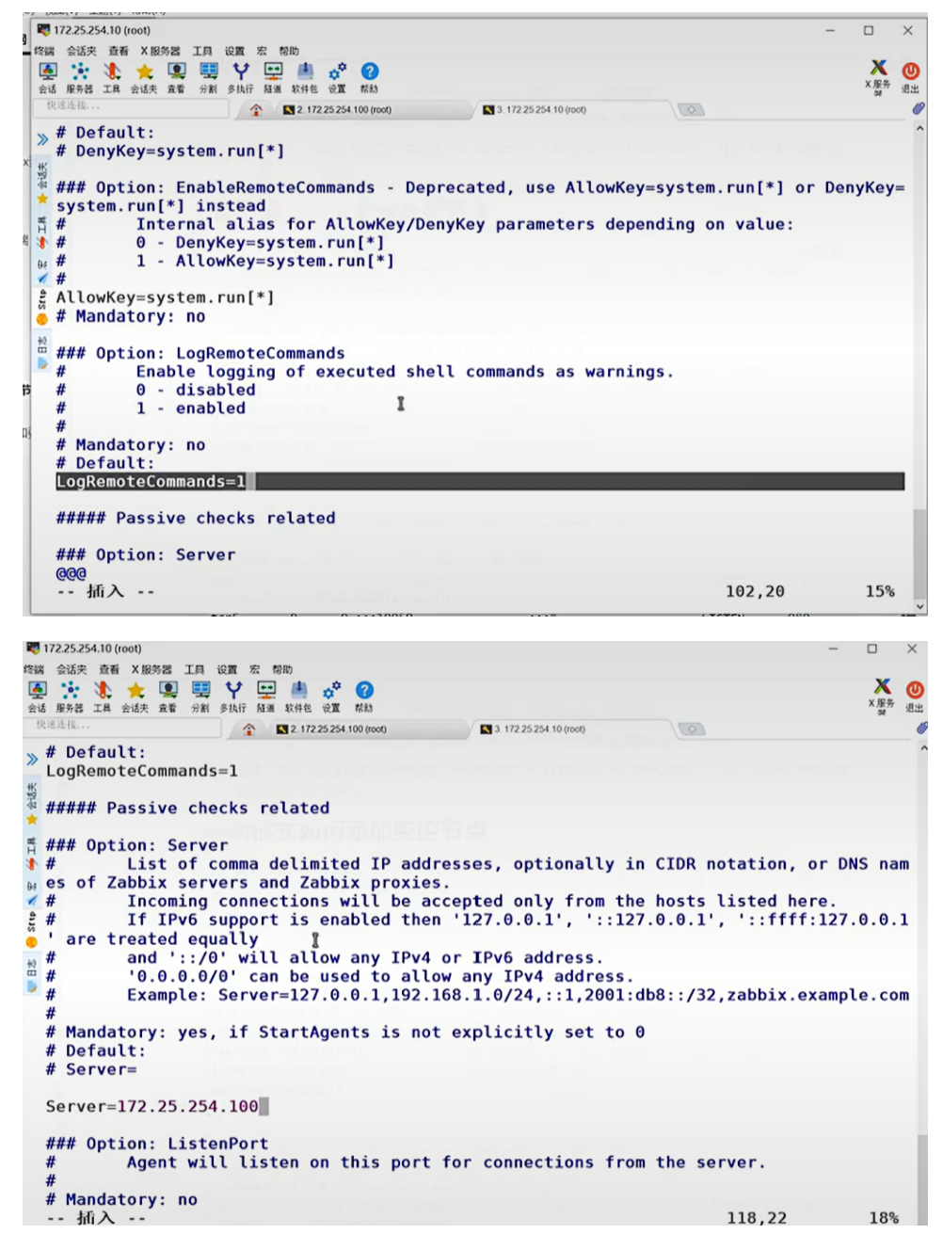This screenshot has width=943, height=1250.
Task: Open home tab in bottom window
Action: point(248,729)
